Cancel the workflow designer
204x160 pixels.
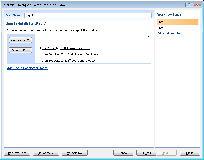click(x=123, y=153)
